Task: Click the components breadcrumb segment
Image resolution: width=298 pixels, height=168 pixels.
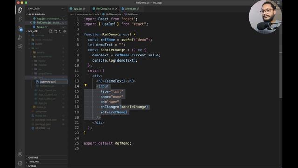Action: coord(84,14)
